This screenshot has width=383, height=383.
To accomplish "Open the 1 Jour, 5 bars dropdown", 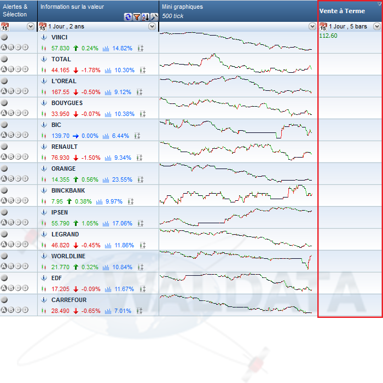I will coord(377,26).
